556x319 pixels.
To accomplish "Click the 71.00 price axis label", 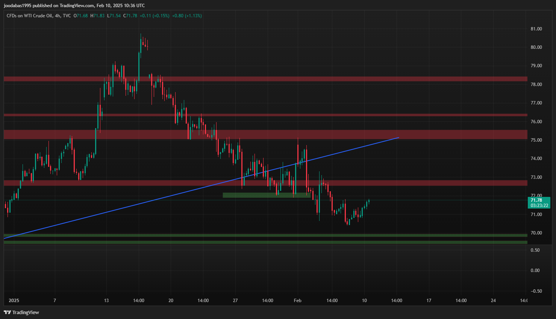I will click(x=536, y=215).
